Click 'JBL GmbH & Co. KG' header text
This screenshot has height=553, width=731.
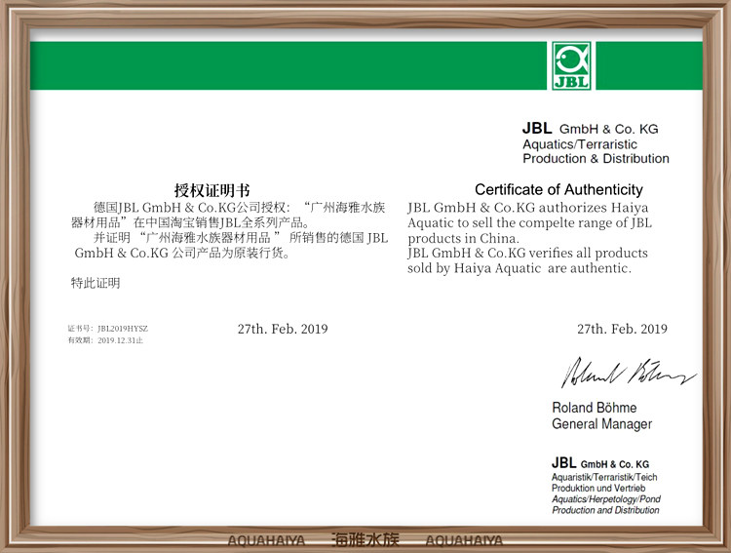coord(591,129)
